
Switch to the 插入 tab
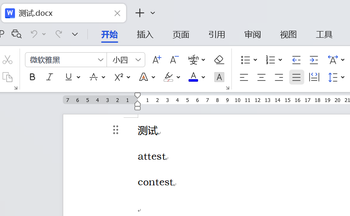coord(145,34)
